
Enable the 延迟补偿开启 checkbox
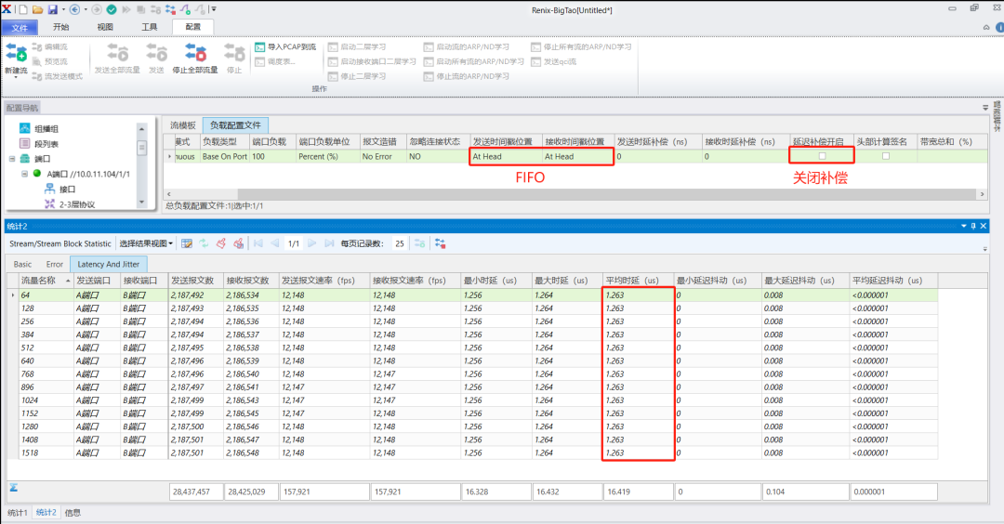[822, 156]
